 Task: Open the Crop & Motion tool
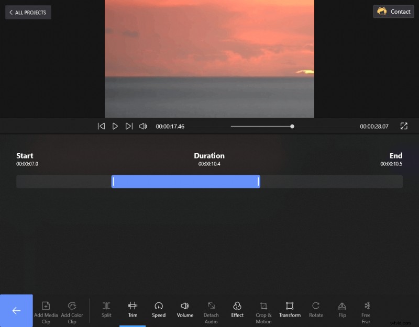[263, 310]
